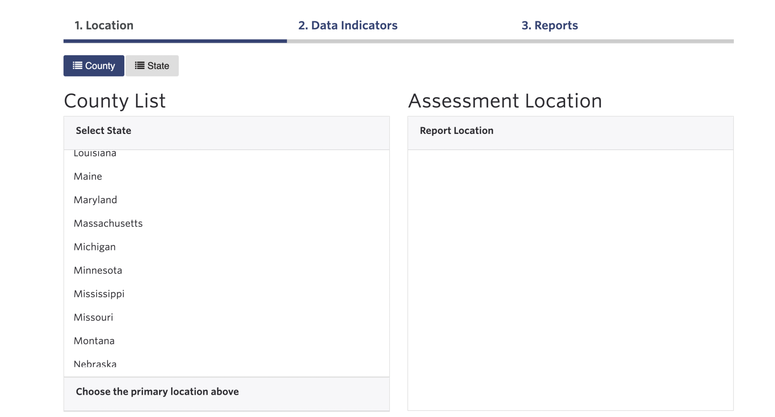Screen dimensions: 775x417
Task: Click the Report Location header
Action: [x=457, y=130]
